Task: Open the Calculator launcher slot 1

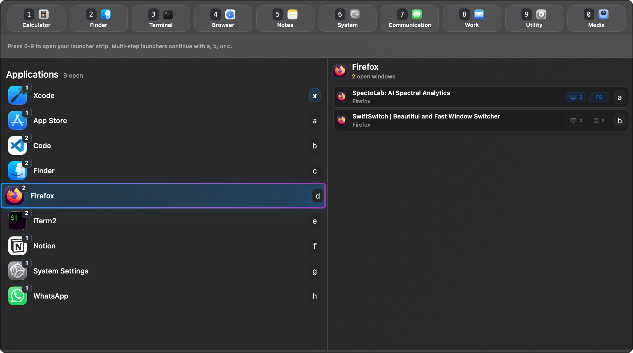Action: (x=36, y=19)
